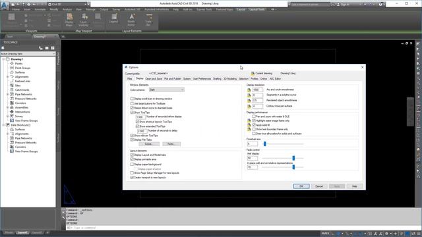422x237 pixels.
Task: Click the OK button in Options
Action: click(x=301, y=186)
